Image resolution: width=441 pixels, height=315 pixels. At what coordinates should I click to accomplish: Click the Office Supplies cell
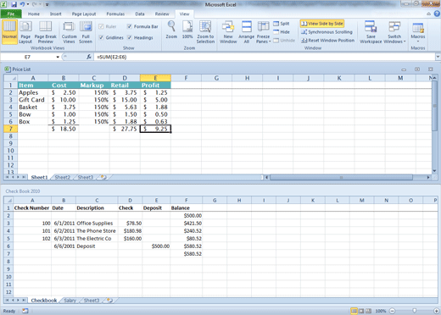(x=97, y=224)
